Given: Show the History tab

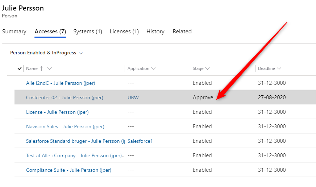Looking at the screenshot, I should point(155,32).
